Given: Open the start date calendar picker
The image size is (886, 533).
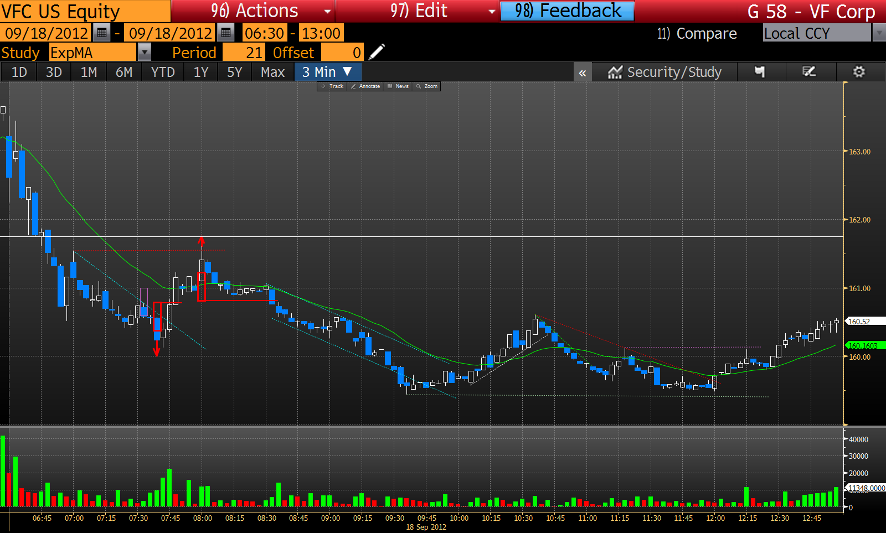Looking at the screenshot, I should pyautogui.click(x=101, y=33).
